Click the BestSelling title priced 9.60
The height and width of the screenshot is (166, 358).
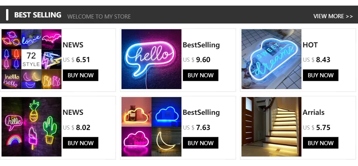(x=201, y=45)
